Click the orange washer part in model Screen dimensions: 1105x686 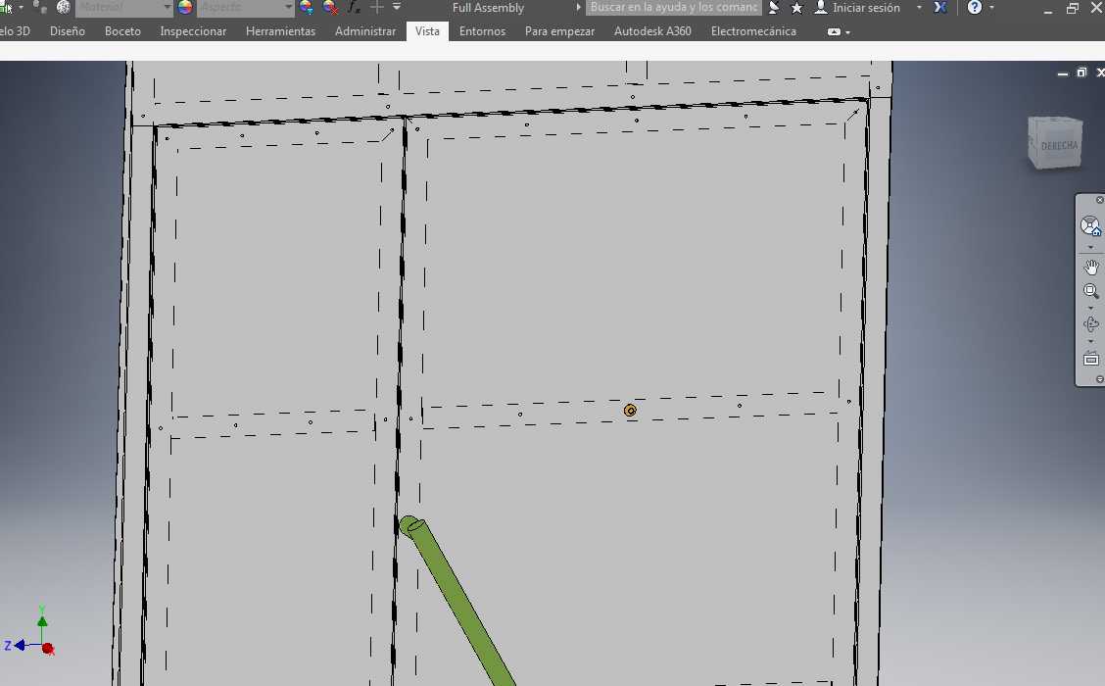(630, 411)
